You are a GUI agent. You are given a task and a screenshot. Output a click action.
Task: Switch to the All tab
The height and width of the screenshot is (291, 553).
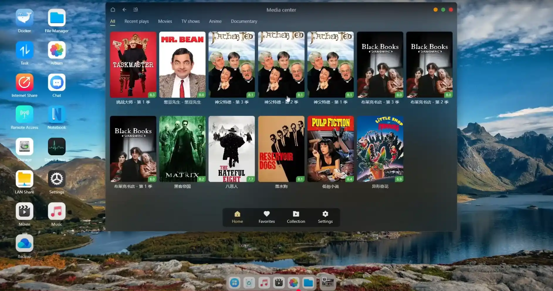pos(113,21)
